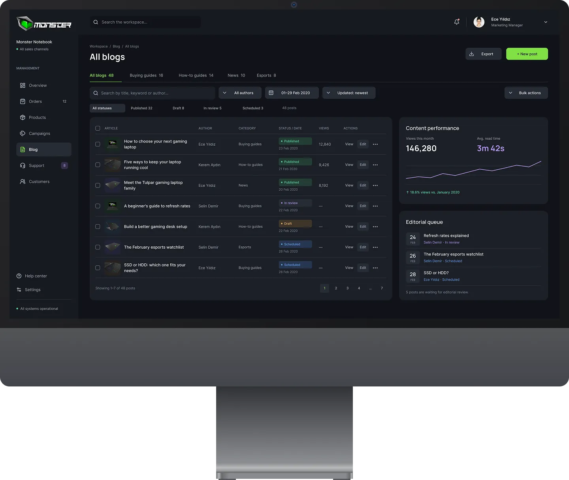Click the Overview sidebar icon

[x=23, y=85]
